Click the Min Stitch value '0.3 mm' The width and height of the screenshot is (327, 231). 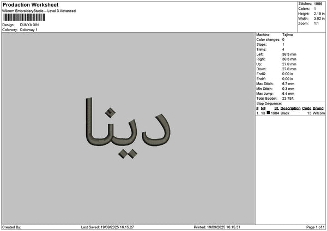click(288, 89)
